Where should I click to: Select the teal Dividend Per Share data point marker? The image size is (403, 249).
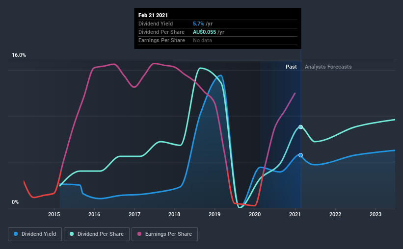(x=300, y=127)
